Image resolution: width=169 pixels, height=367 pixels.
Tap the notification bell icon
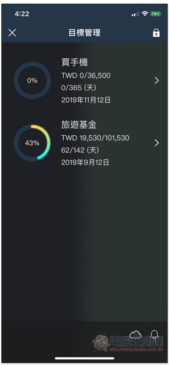(x=154, y=335)
